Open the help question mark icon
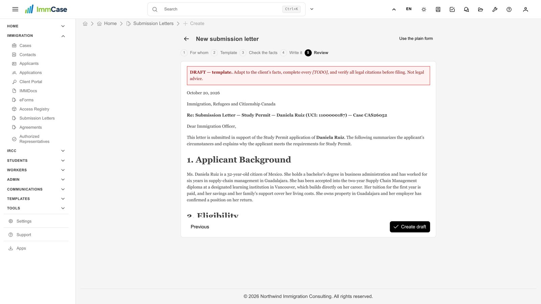This screenshot has height=304, width=541. pos(509,9)
